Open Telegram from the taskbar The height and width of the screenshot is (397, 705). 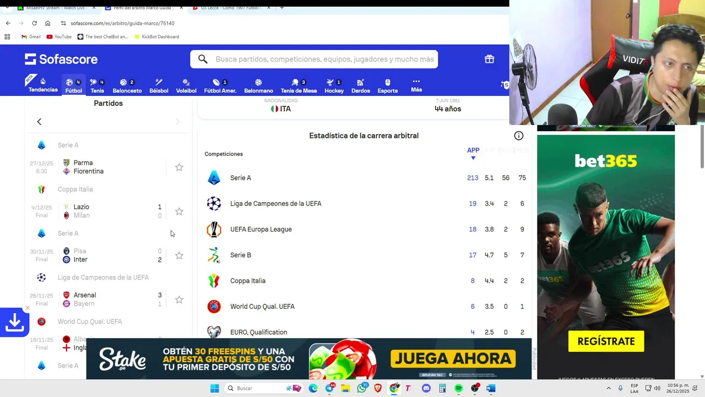[x=329, y=388]
